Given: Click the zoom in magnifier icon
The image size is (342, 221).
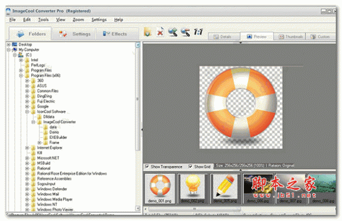Looking at the screenshot, I should (173, 32).
